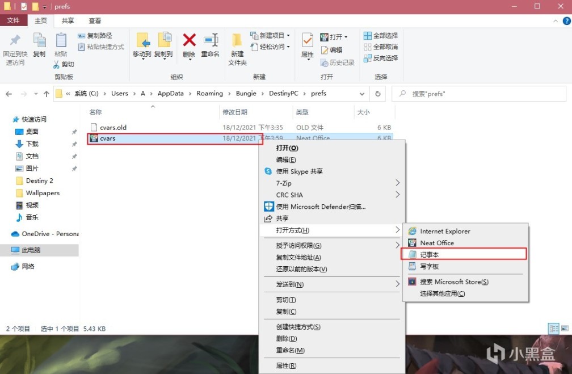Screen dimensions: 572x374
Task: Expand Send To (发送到) submenu
Action: click(332, 284)
